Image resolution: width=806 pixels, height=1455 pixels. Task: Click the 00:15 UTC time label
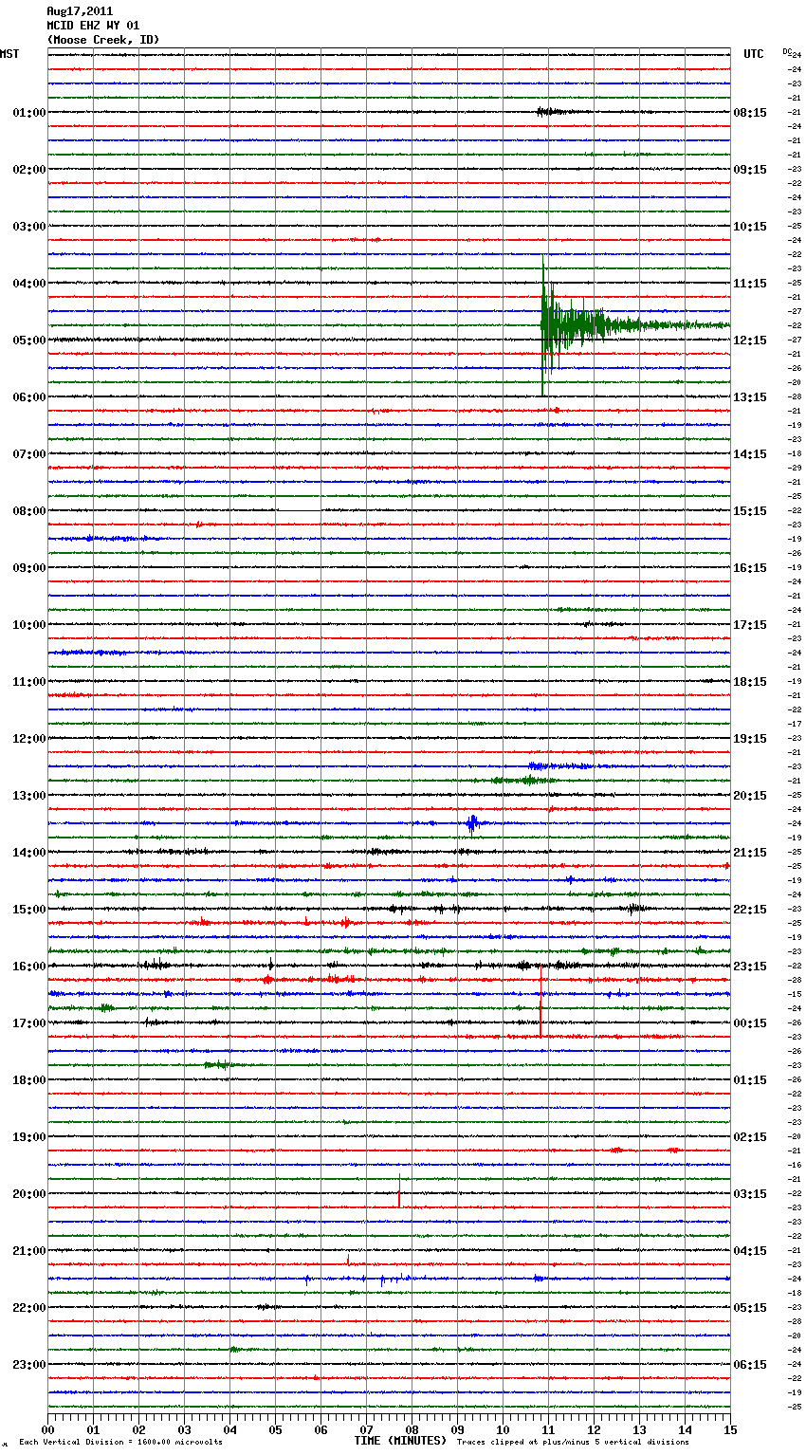click(x=750, y=1023)
